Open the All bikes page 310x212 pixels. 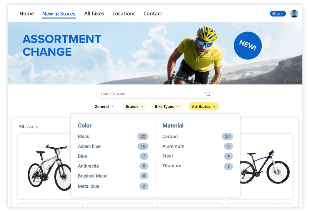[x=94, y=13]
